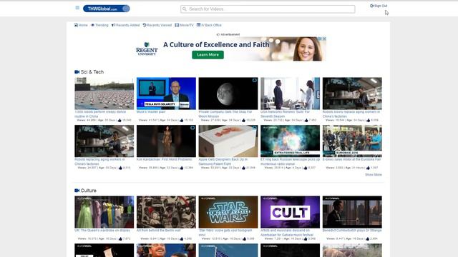Like the Berlin wall art video
The width and height of the screenshot is (458, 257).
(x=181, y=238)
